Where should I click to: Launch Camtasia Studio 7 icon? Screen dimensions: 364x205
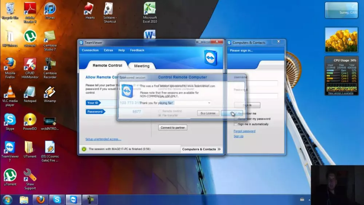tap(50, 40)
